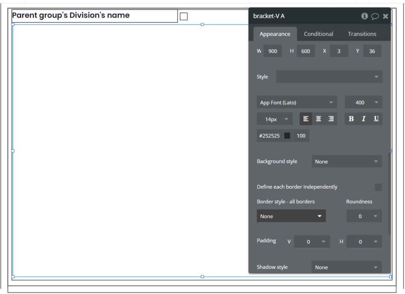Toggle bold formatting

[x=351, y=119]
